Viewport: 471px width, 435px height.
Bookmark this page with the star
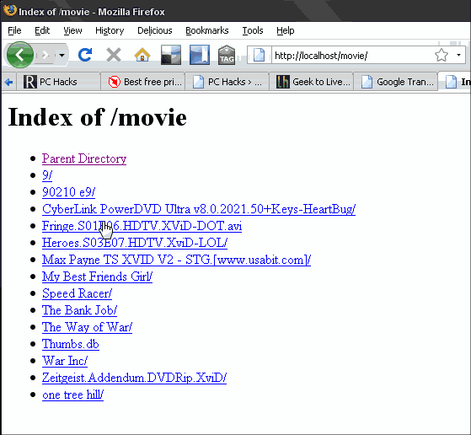point(442,55)
